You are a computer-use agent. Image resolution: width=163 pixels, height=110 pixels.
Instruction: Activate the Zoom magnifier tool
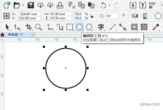point(38,27)
